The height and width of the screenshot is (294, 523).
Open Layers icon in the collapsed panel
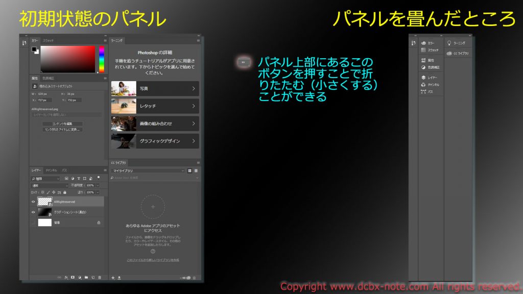423,78
